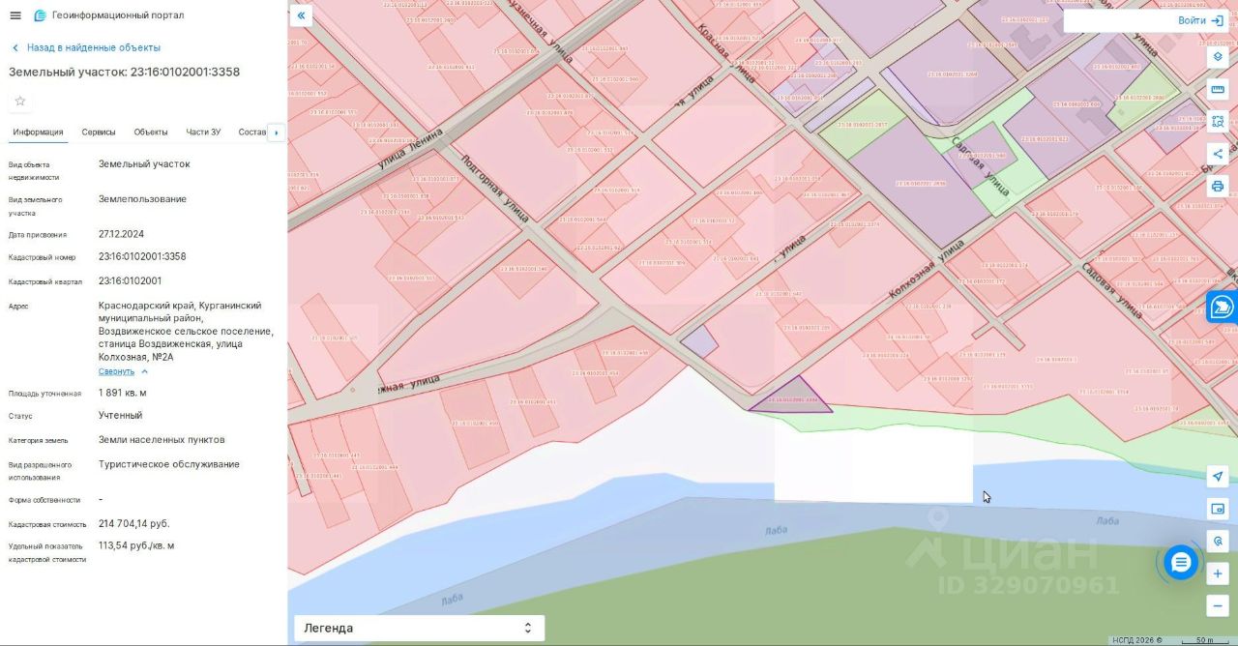Go back via Назад в найденные объекты
1238x646 pixels.
point(86,47)
